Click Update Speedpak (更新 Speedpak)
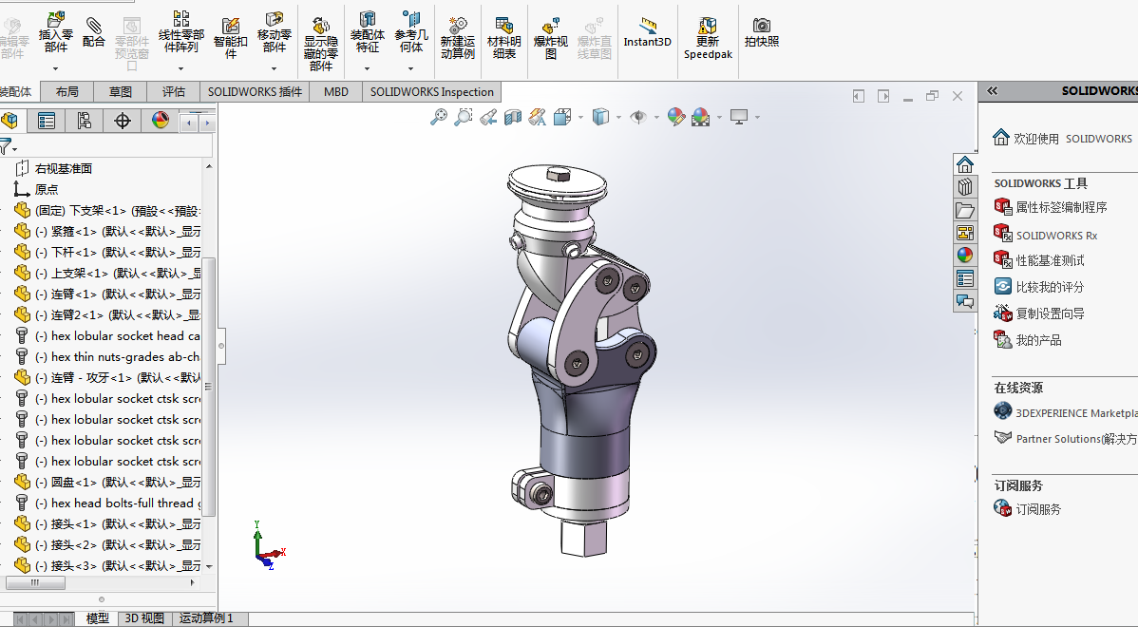This screenshot has height=627, width=1138. [708, 38]
